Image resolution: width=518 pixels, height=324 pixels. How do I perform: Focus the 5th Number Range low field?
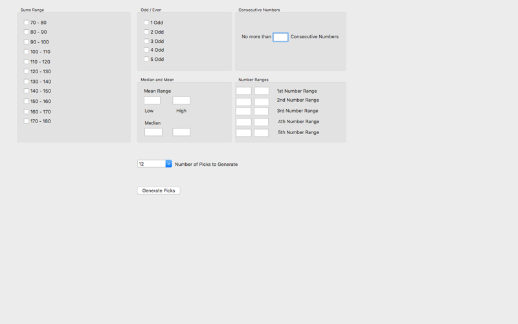pos(244,133)
